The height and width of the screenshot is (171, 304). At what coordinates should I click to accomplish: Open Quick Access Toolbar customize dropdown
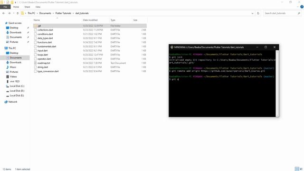(15, 2)
